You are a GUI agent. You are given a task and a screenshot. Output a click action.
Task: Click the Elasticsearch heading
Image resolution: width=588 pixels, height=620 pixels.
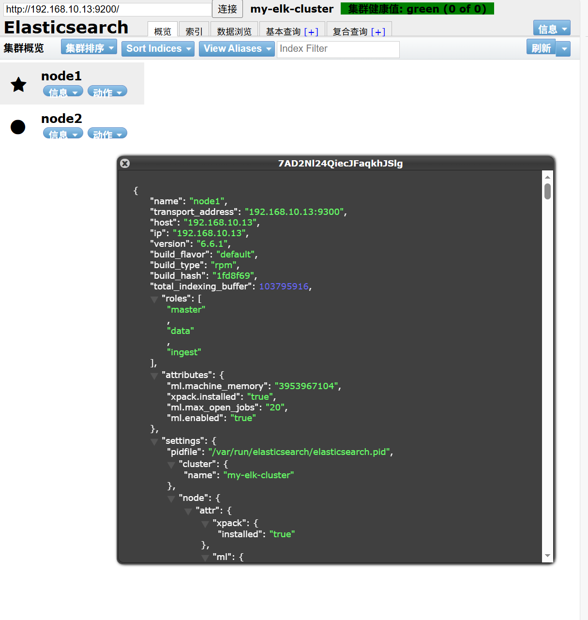point(66,27)
